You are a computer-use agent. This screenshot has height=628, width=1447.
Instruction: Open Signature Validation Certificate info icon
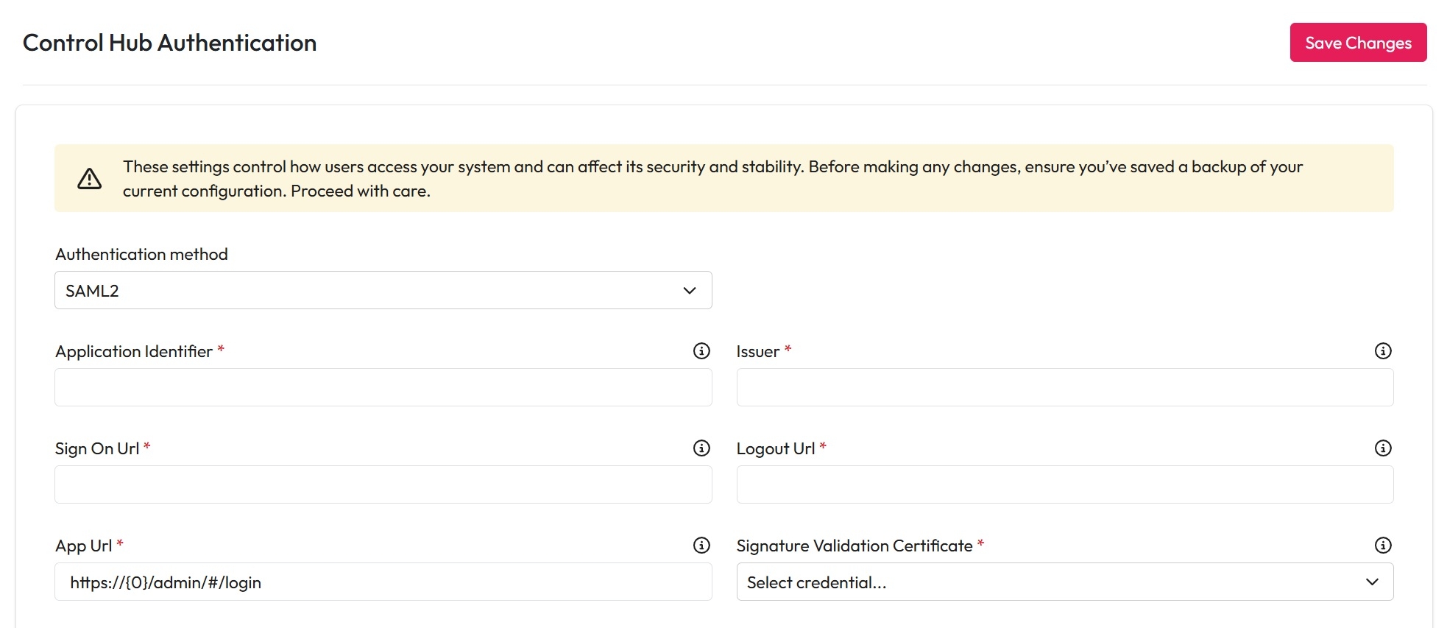pyautogui.click(x=1382, y=546)
